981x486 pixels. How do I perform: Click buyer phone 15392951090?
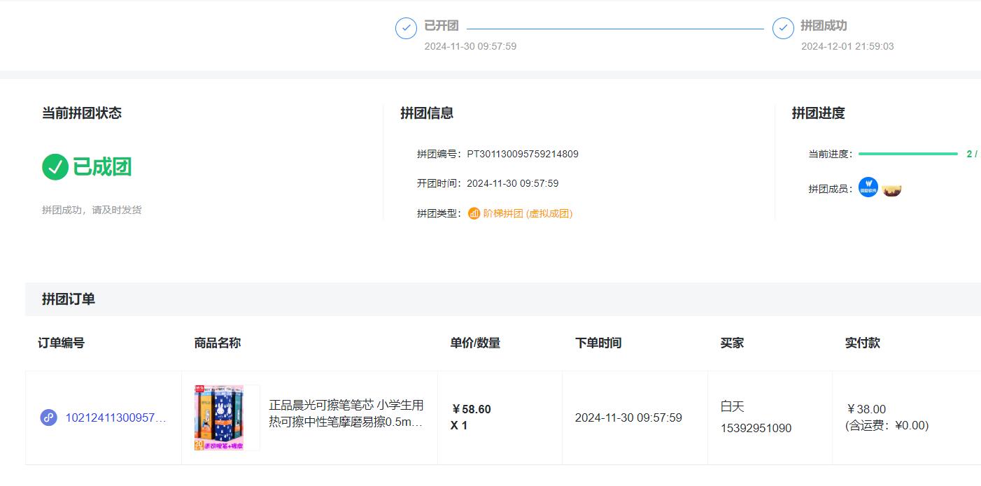pos(756,428)
